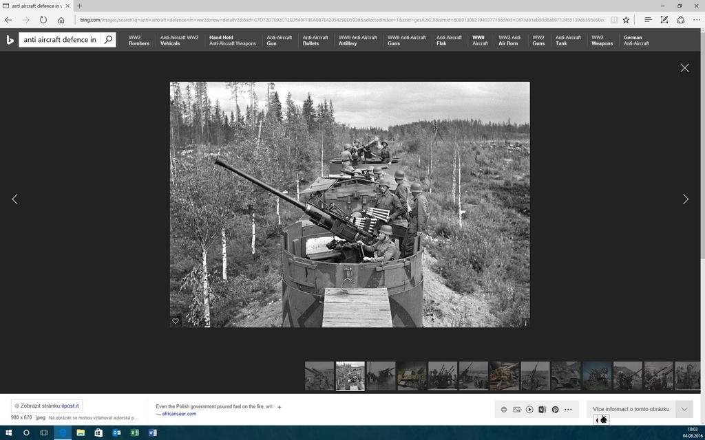Click the main anti-aircraft gun photo
Image resolution: width=705 pixels, height=440 pixels.
coord(350,204)
